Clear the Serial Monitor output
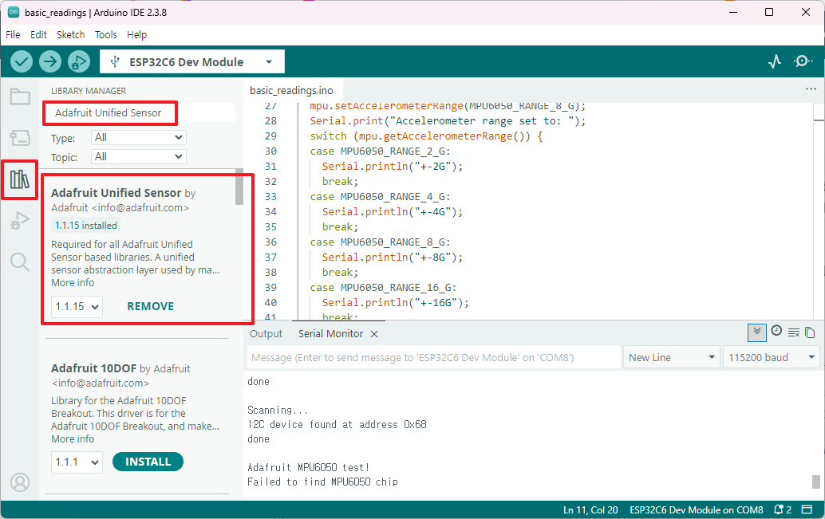The height and width of the screenshot is (519, 825). (x=793, y=332)
